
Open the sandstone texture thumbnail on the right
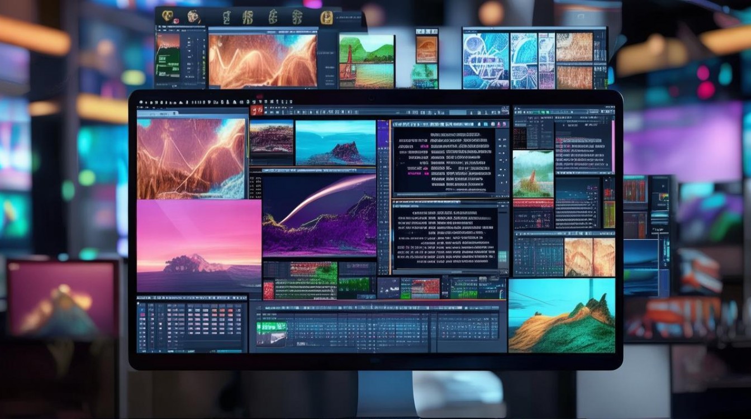(589, 257)
